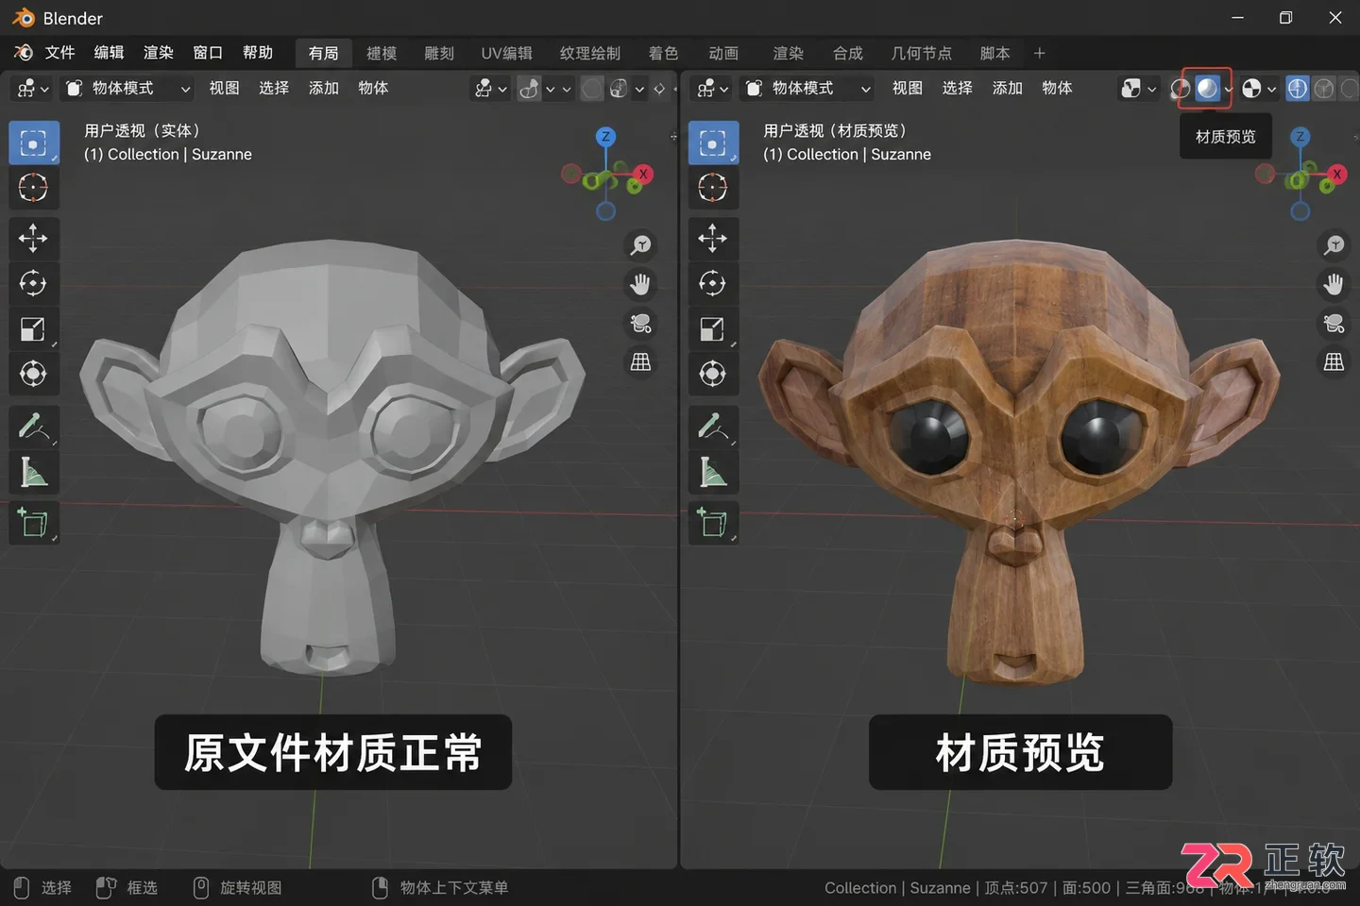Switch to the 纹理绘制 workspace tab
This screenshot has height=906, width=1360.
click(590, 54)
